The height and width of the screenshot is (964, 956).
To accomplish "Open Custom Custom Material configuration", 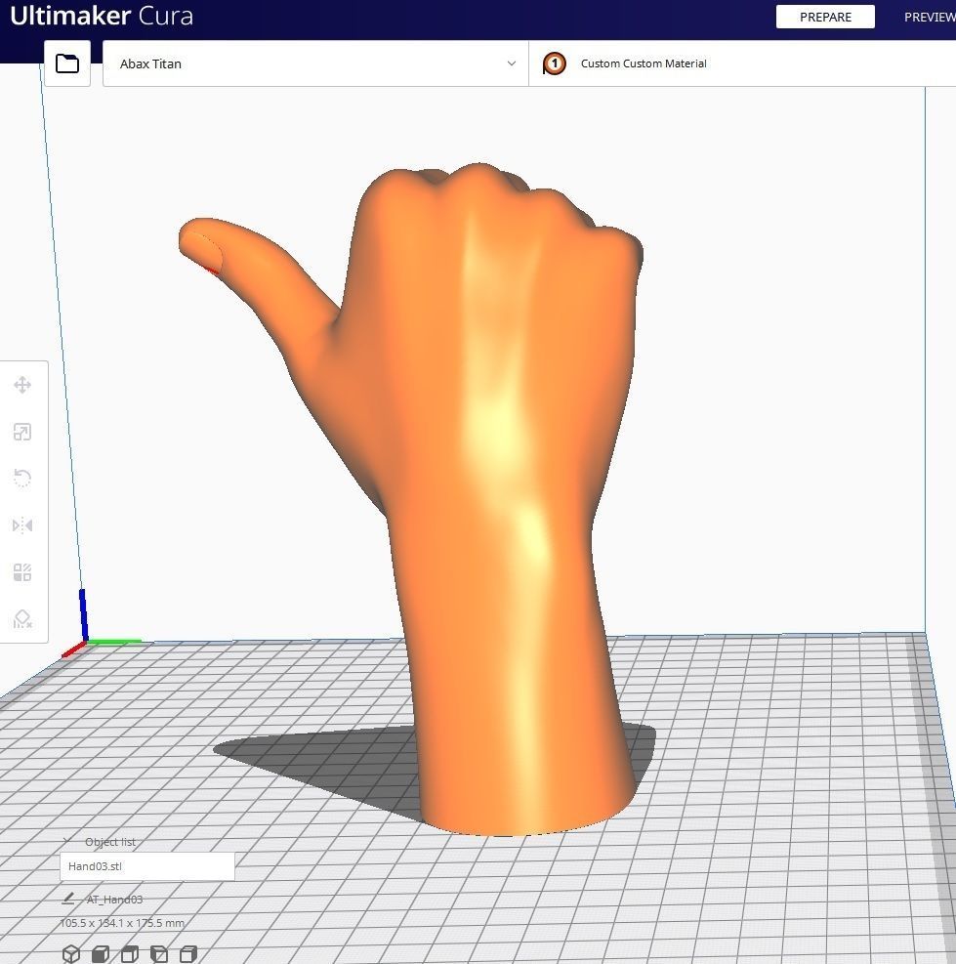I will pyautogui.click(x=742, y=63).
